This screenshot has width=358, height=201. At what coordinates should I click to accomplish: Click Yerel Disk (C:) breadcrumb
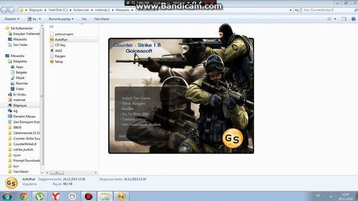click(x=58, y=10)
